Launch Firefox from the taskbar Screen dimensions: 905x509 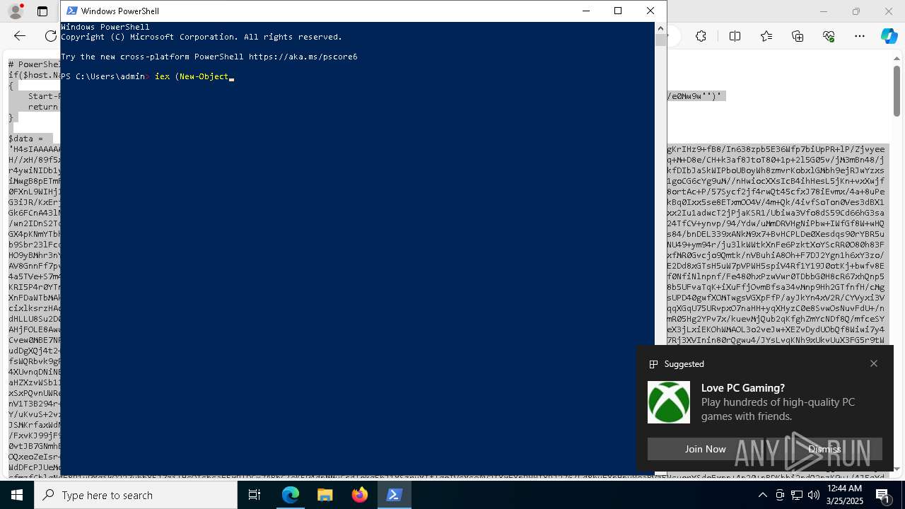pos(359,495)
